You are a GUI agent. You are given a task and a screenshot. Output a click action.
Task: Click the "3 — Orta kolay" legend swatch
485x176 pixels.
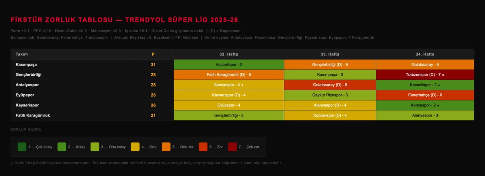pos(95,147)
